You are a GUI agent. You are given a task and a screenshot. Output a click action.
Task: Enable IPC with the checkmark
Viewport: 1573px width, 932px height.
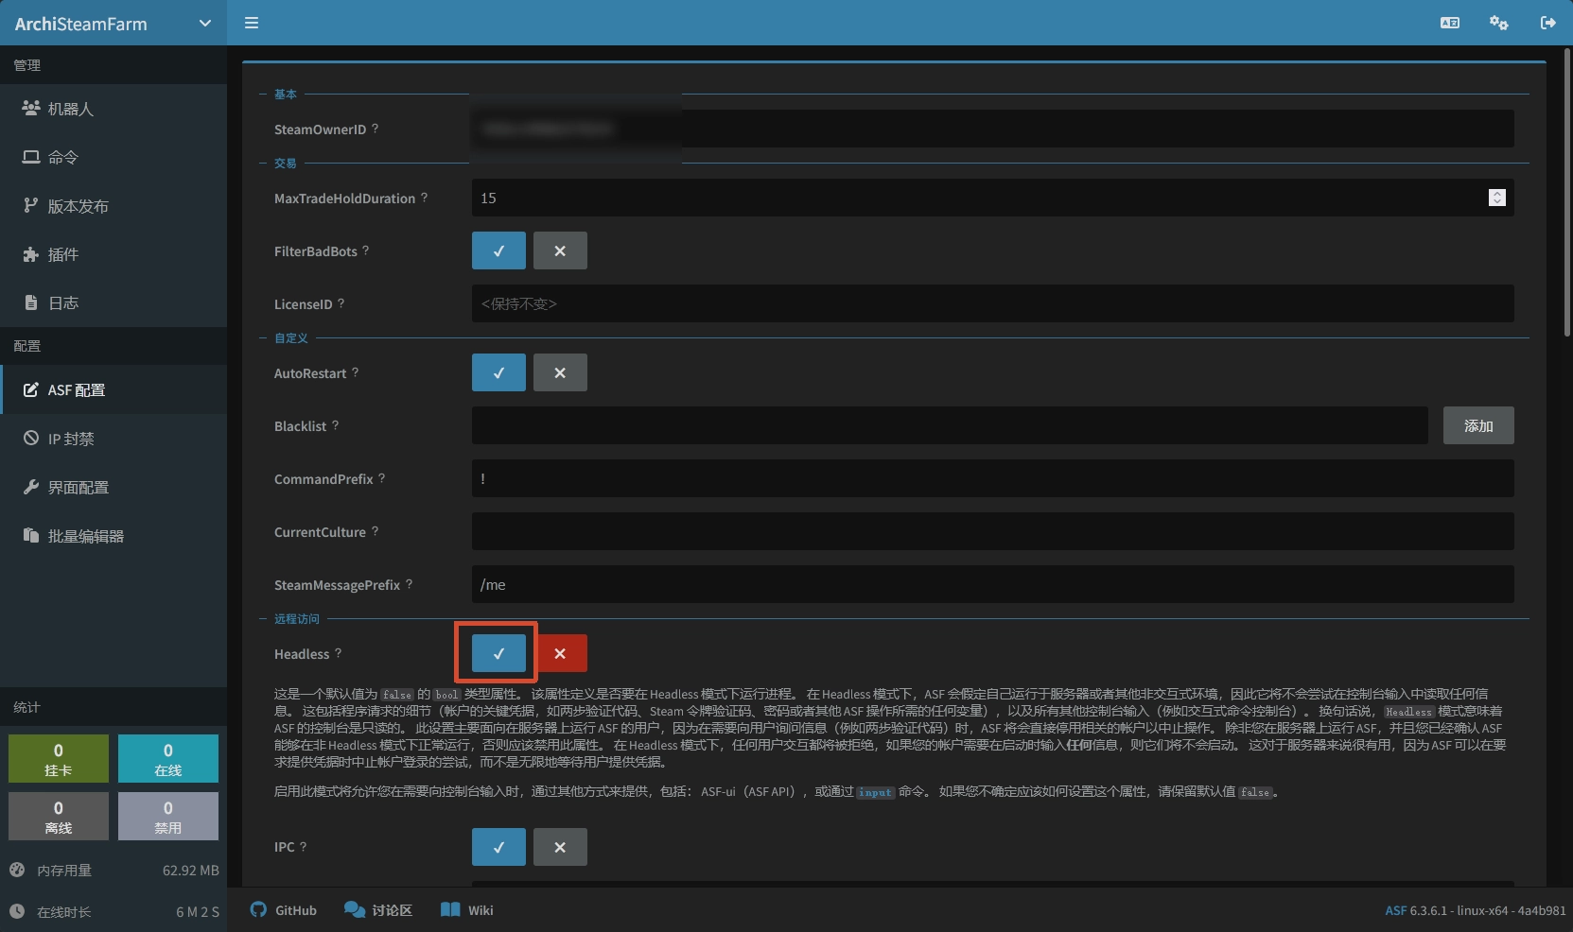click(x=498, y=847)
